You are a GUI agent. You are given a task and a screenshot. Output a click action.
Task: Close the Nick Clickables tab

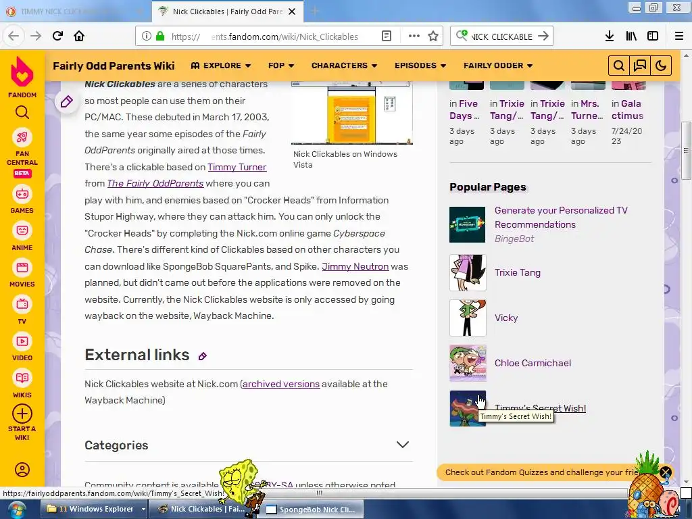pos(292,11)
